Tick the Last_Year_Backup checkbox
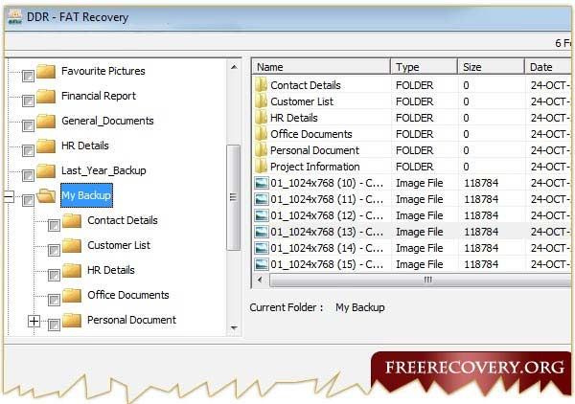This screenshot has width=575, height=404. (28, 176)
